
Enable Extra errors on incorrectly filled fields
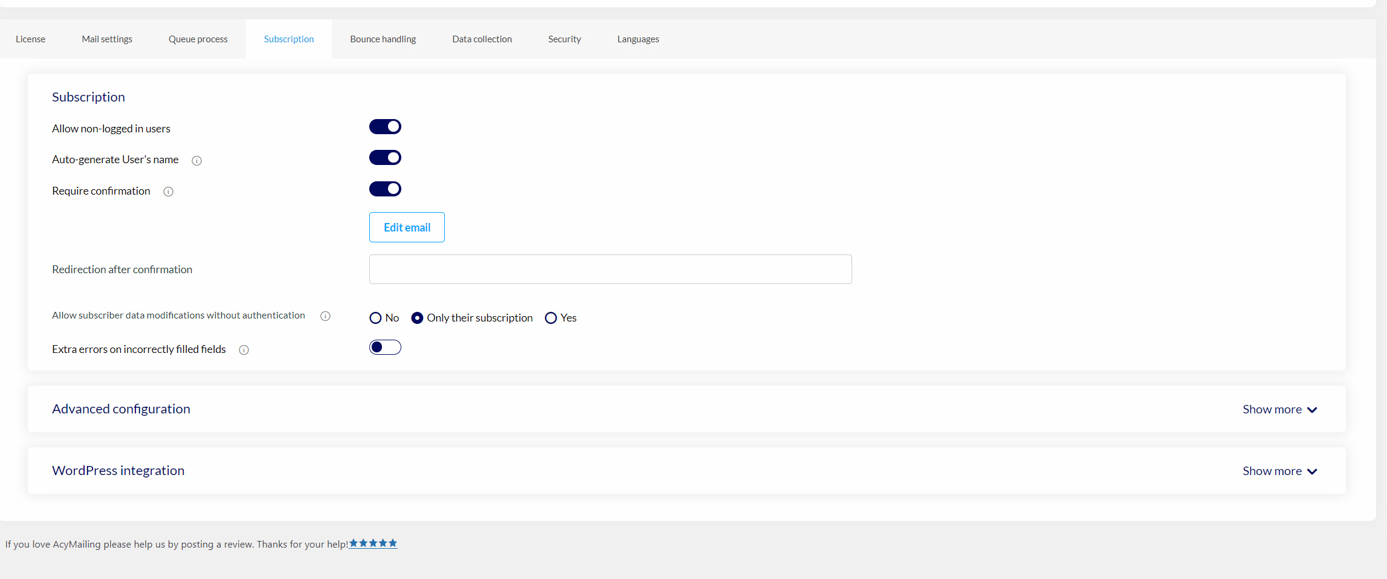[x=385, y=348]
